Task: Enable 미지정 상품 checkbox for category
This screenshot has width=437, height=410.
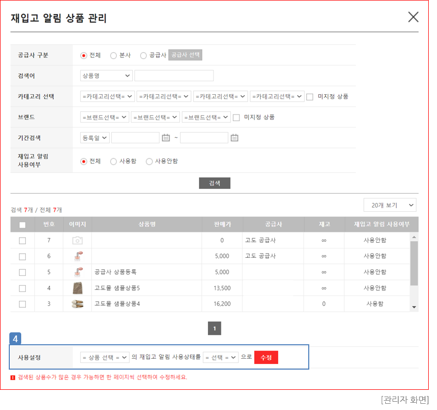Action: point(310,97)
